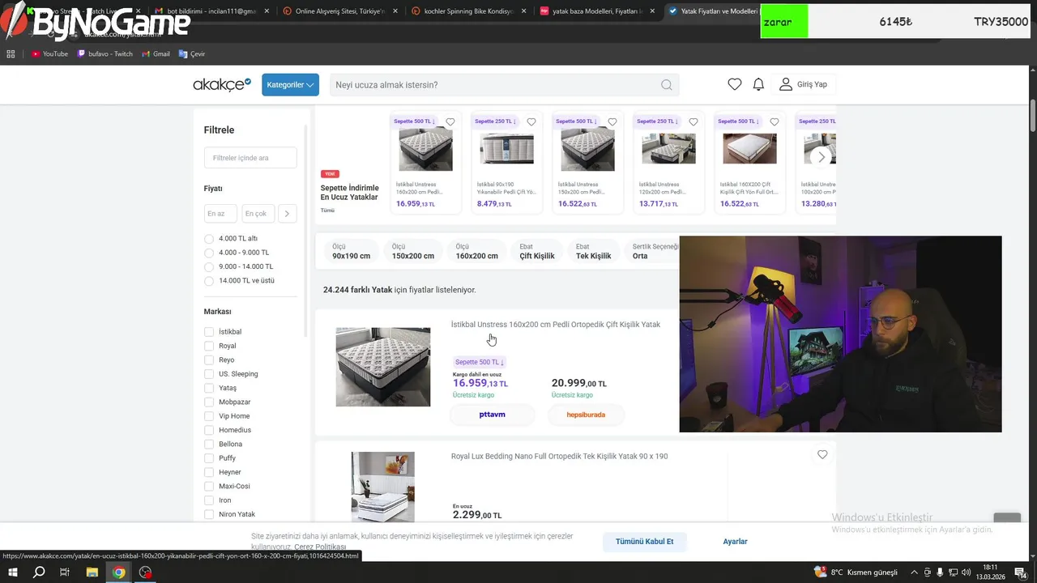1037x583 pixels.
Task: Open cookie Ayarlar settings
Action: pyautogui.click(x=735, y=542)
